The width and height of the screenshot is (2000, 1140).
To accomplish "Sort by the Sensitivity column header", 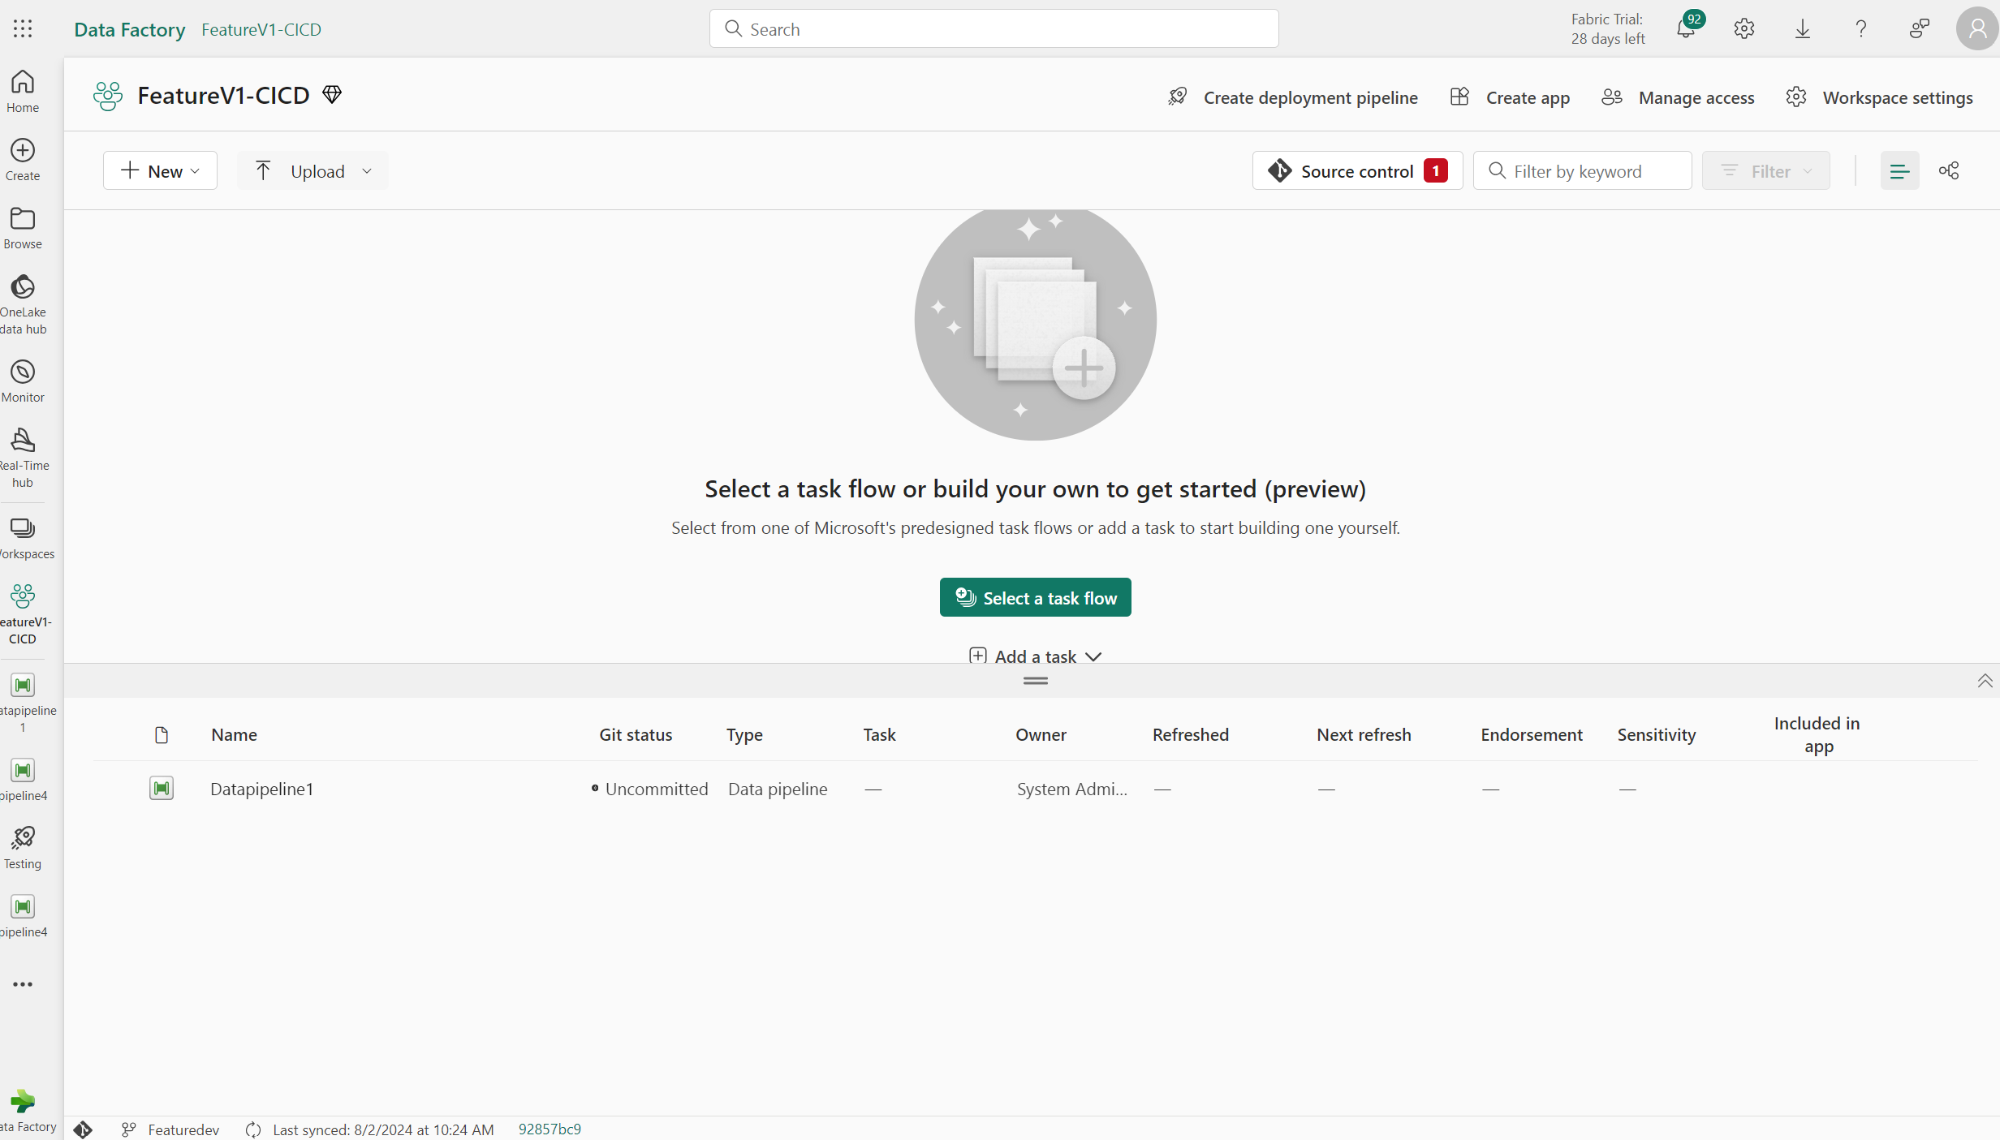I will 1657,734.
